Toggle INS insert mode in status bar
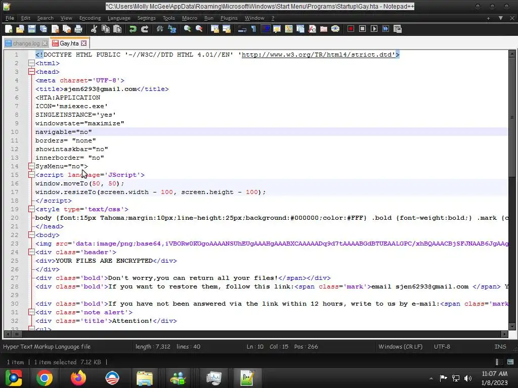 [x=500, y=347]
